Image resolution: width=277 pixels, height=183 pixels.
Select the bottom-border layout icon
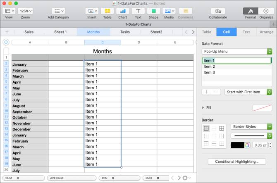tap(222, 144)
